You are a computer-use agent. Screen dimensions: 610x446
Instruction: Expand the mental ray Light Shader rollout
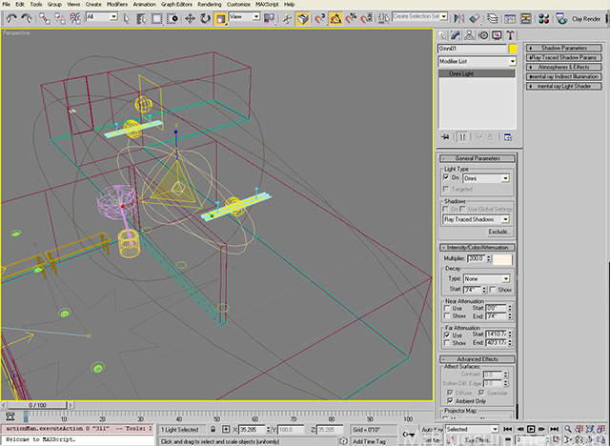tap(563, 86)
